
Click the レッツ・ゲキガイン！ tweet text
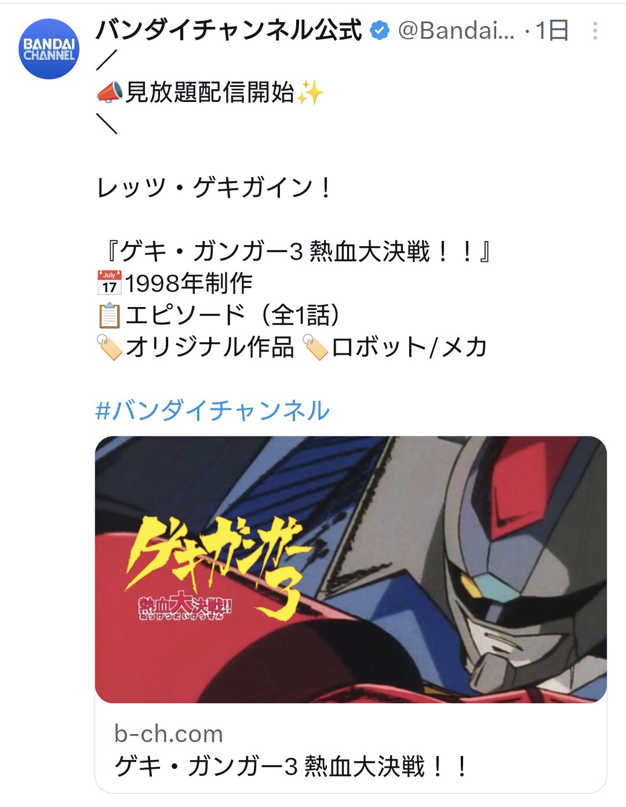213,188
